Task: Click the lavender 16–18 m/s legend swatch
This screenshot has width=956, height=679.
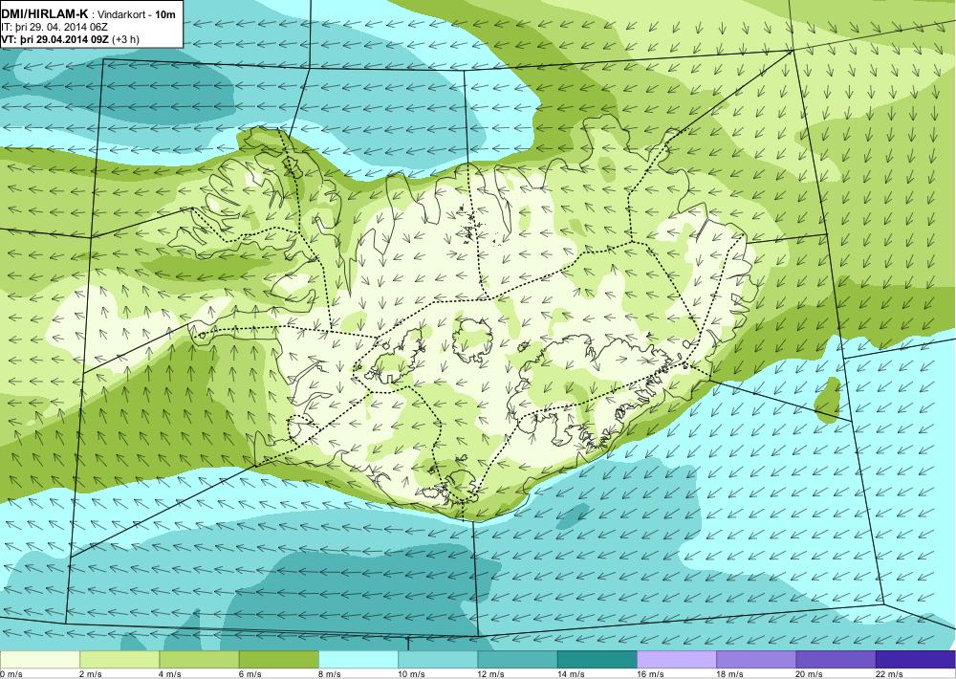Action: 677,660
